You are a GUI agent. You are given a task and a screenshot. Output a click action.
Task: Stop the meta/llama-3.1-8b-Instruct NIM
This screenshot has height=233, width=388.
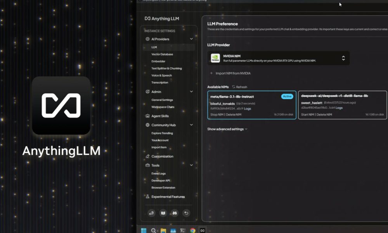click(217, 115)
